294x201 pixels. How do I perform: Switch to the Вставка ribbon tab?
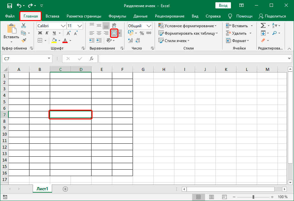coord(52,16)
